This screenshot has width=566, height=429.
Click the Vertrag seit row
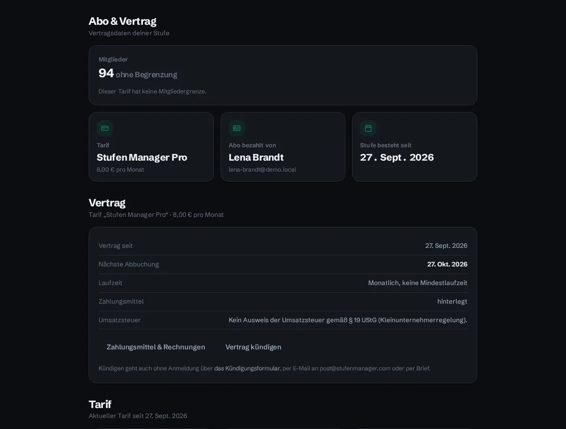pyautogui.click(x=283, y=246)
